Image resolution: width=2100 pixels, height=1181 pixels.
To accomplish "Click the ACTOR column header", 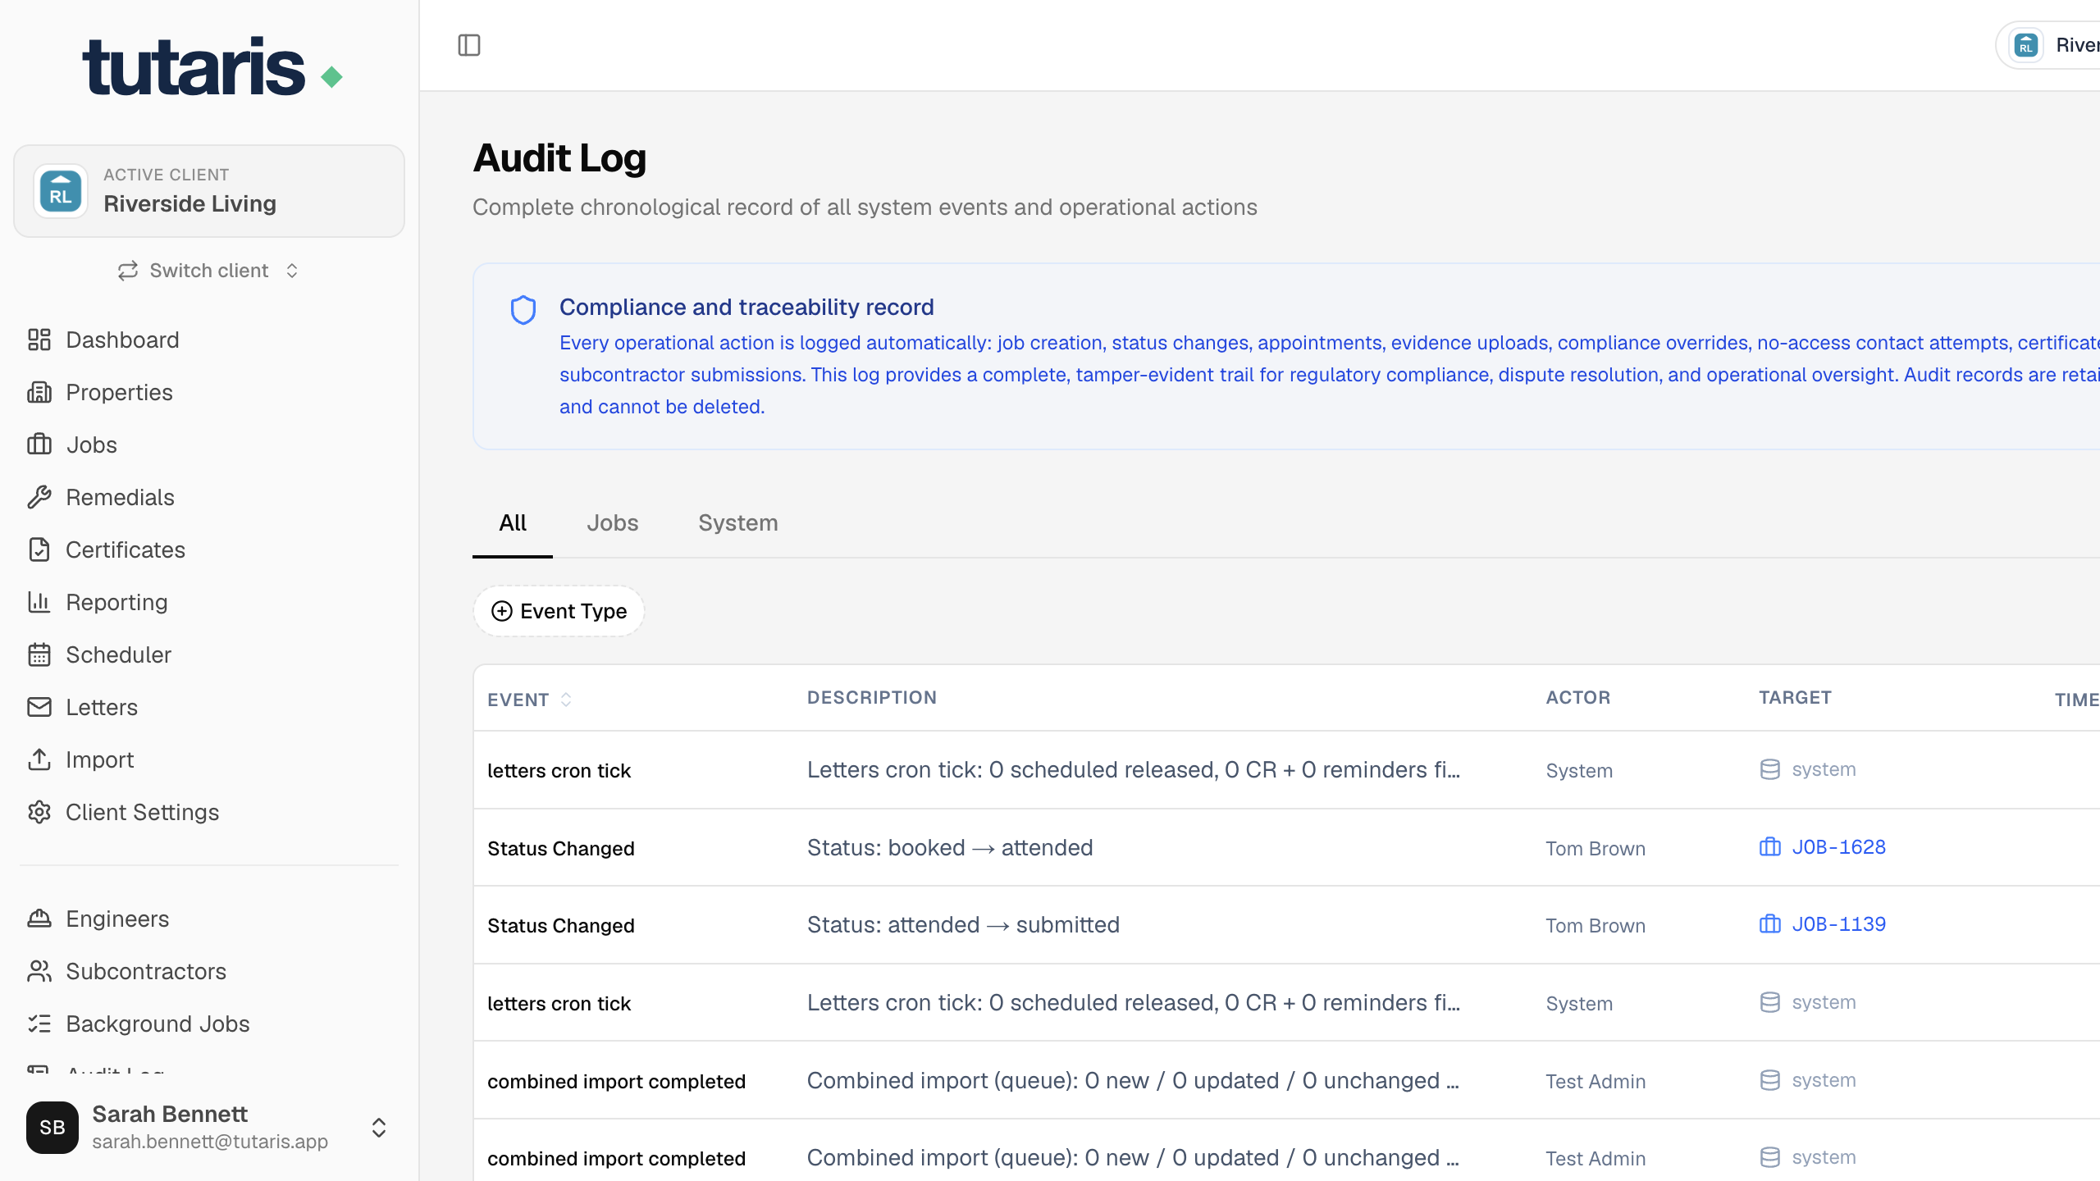I will click(1578, 697).
